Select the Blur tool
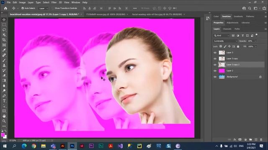The image size is (268, 150). [x=4, y=86]
